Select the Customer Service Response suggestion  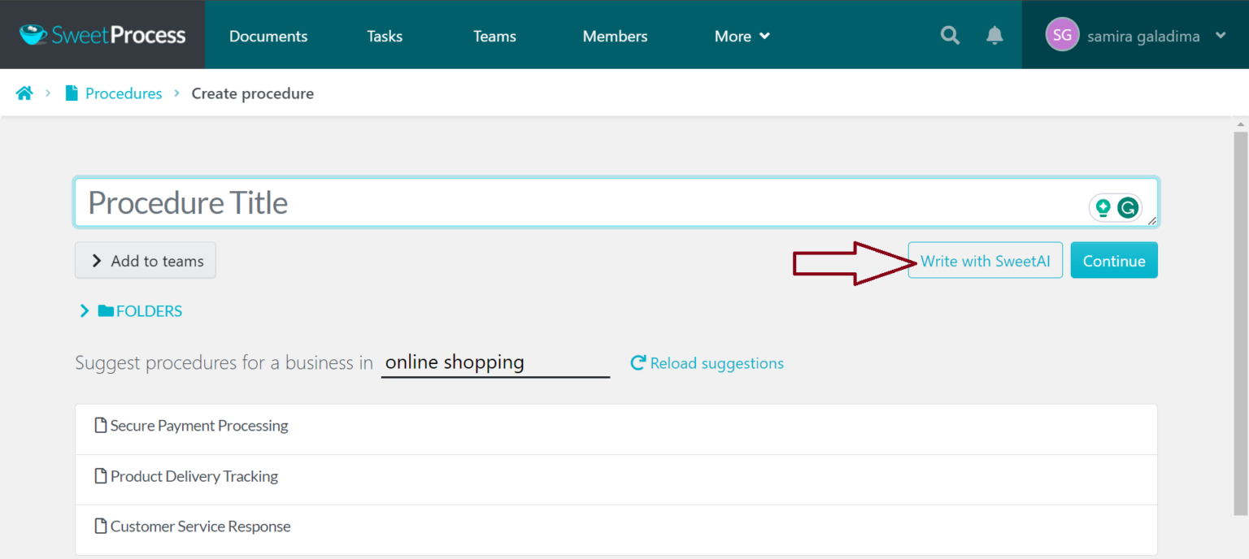[x=616, y=530]
